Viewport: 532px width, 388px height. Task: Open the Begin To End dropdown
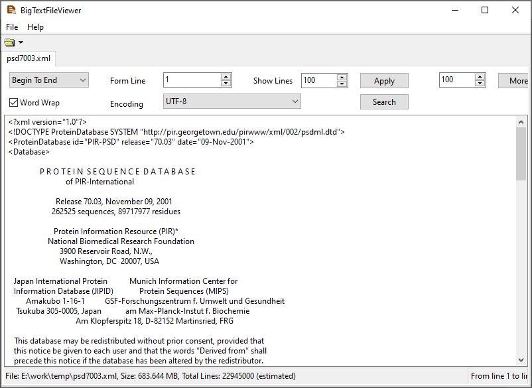[49, 80]
